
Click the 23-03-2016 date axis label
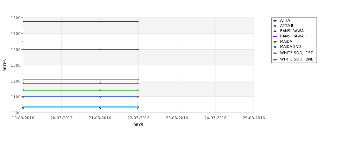(x=177, y=118)
